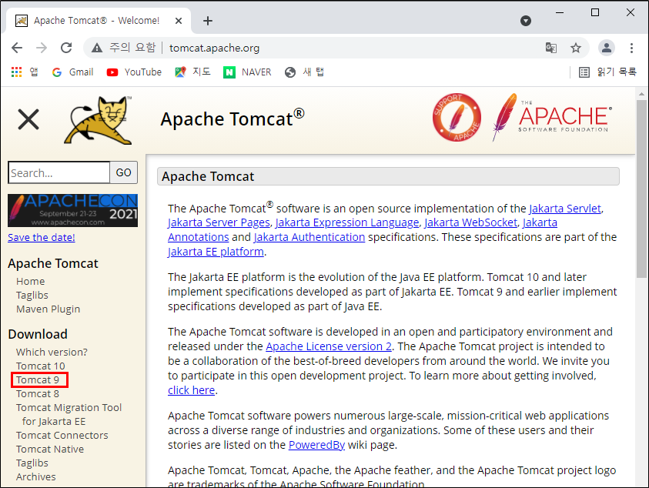Screen dimensions: 649x488
Task: Open the Taglibs link under Download
Action: (x=32, y=463)
